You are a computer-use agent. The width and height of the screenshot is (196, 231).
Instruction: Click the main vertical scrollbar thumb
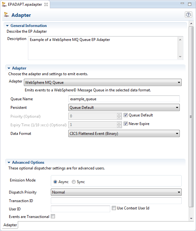[191, 117]
